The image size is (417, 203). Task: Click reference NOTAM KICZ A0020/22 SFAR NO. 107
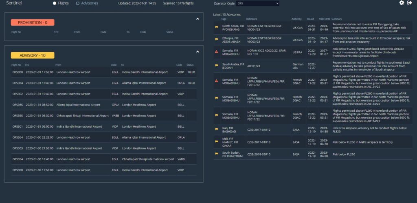(x=266, y=53)
